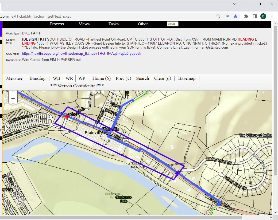Open the Views menu
This screenshot has width=278, height=220.
84,24
